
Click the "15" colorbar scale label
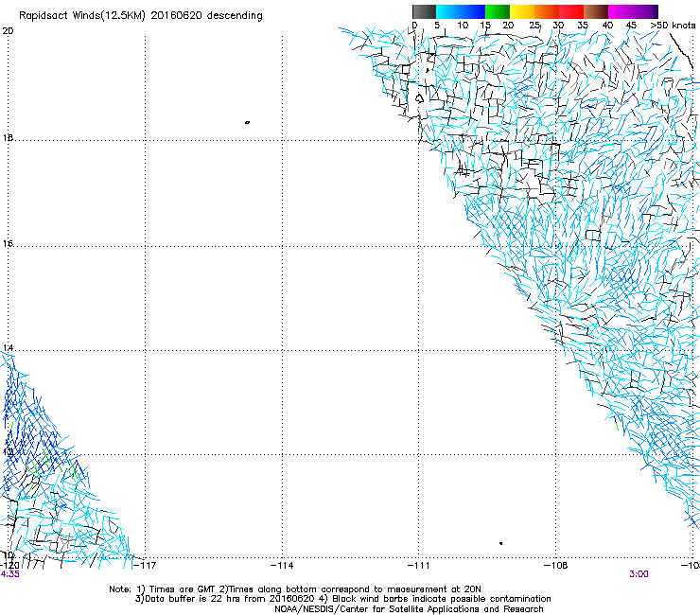(485, 26)
